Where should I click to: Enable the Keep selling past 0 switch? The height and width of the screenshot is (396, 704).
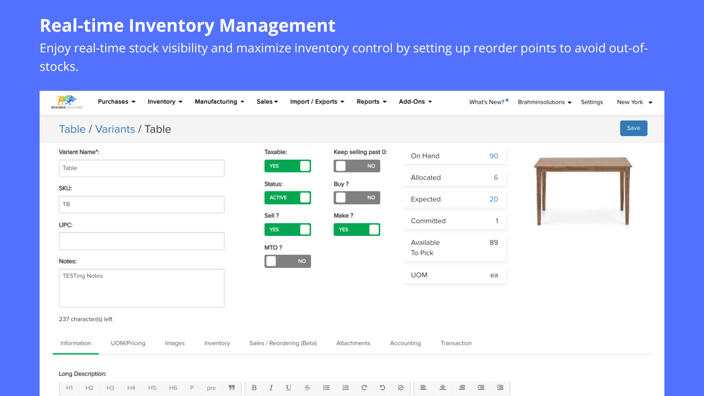point(357,166)
